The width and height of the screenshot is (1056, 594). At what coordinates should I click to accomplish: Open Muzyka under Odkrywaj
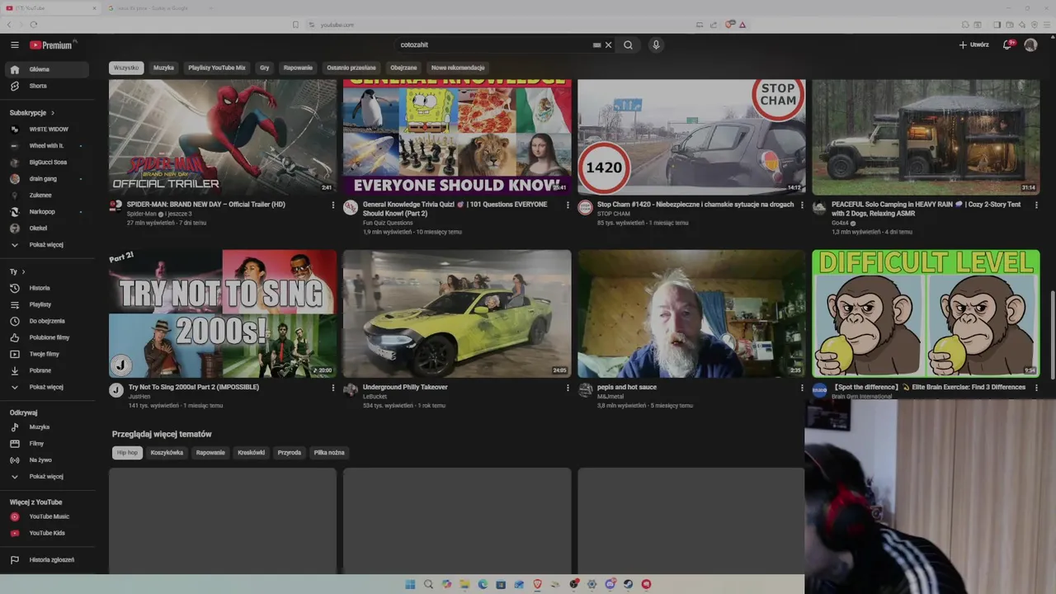point(46,427)
